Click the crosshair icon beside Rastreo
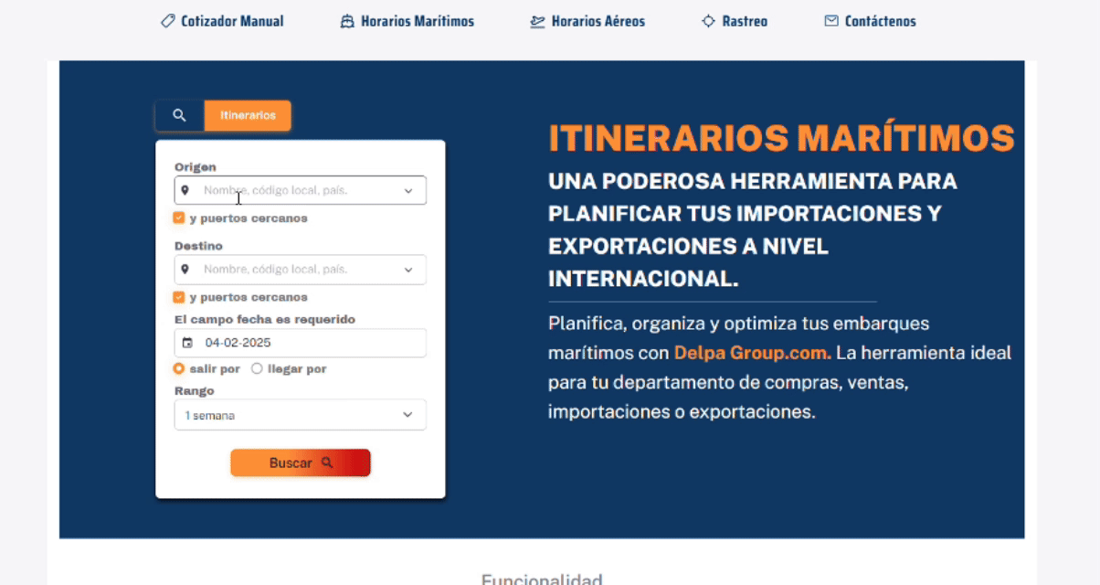1100x585 pixels. point(708,21)
